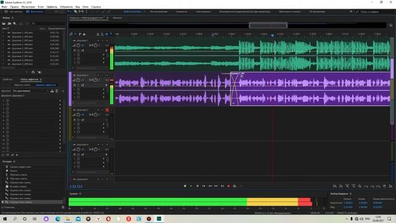Click the Delete preset trash icon in Effects Rack

click(57, 91)
